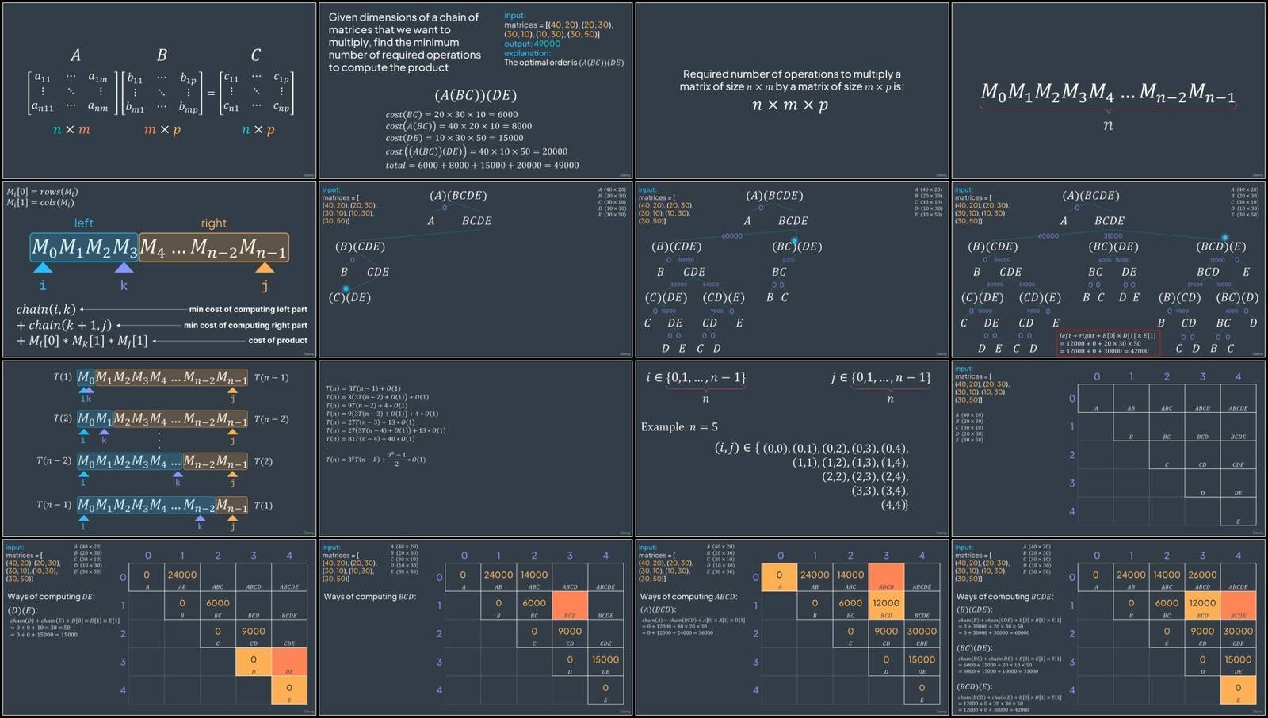
Task: Click the 'm × p' dimension under matrix B
Action: (162, 130)
